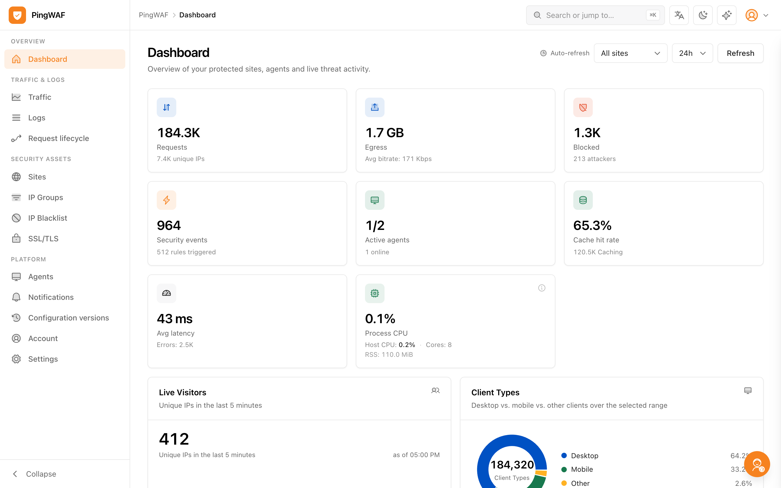Click the Avg latency gauge icon

point(167,293)
